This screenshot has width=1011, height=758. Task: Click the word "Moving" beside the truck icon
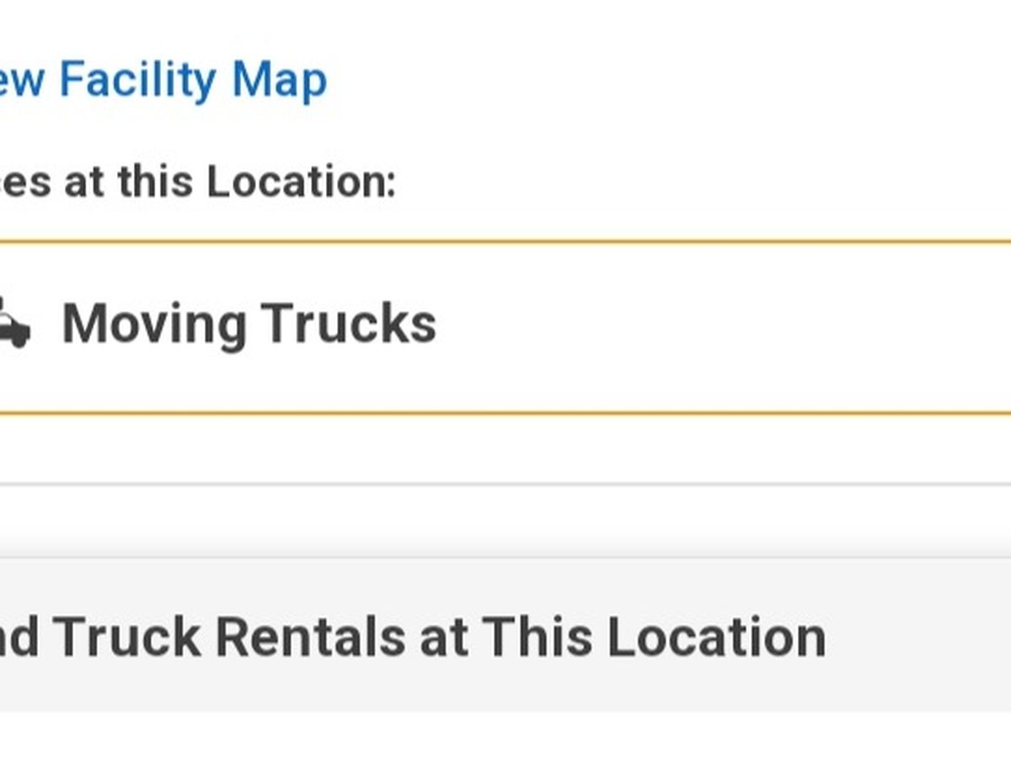click(154, 324)
